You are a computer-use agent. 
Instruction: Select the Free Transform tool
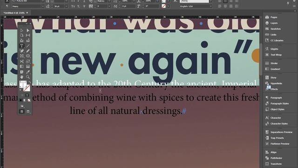(x=28, y=61)
